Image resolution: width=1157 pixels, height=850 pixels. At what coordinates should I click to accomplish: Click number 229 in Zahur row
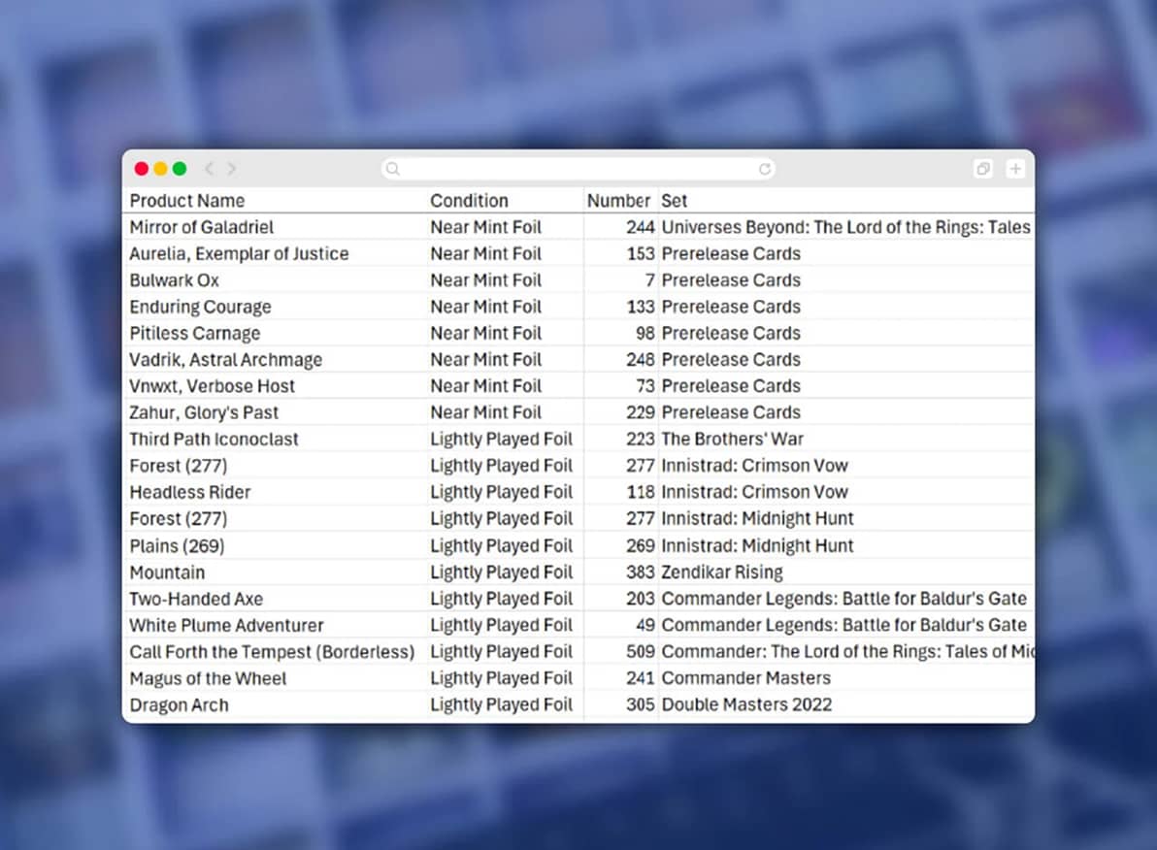tap(641, 412)
